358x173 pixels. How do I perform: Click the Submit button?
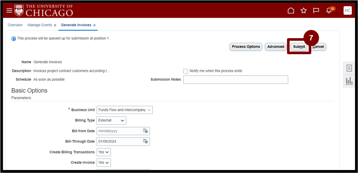coord(299,47)
